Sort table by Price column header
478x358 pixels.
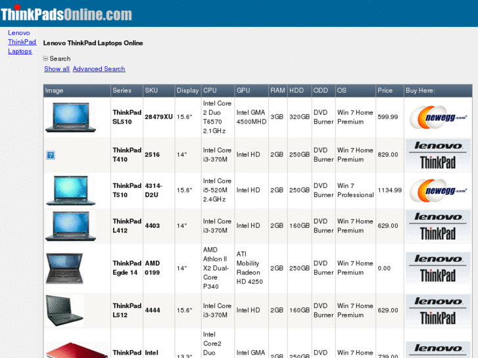[x=390, y=91]
